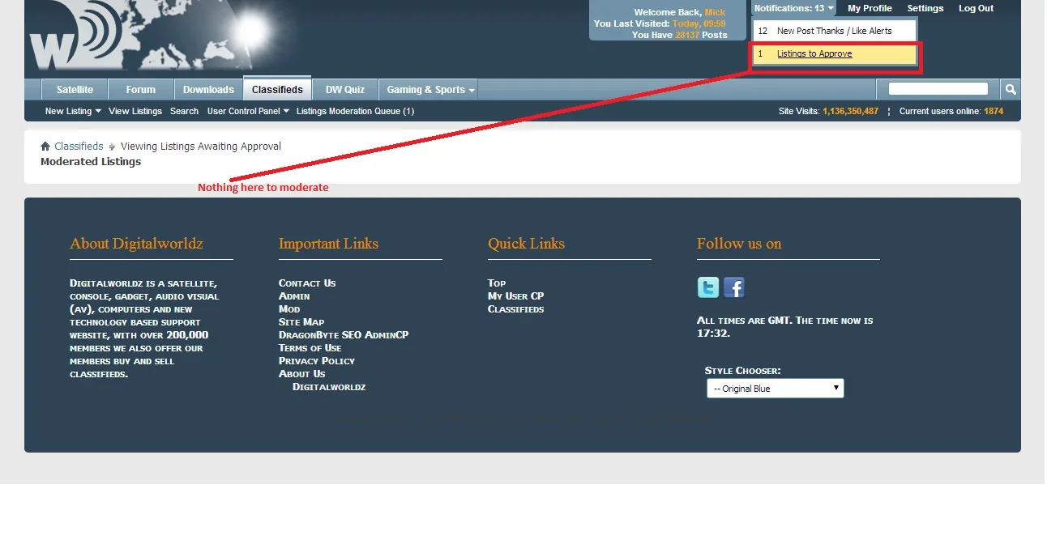The height and width of the screenshot is (557, 1047).
Task: Switch to the Satellite tab
Action: coord(75,90)
